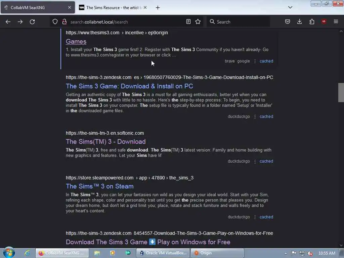Click the 'google' engine label on Games result
The width and height of the screenshot is (344, 258).
pyautogui.click(x=244, y=61)
